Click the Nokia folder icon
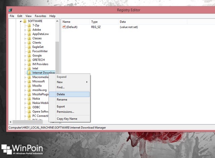 tap(29, 99)
